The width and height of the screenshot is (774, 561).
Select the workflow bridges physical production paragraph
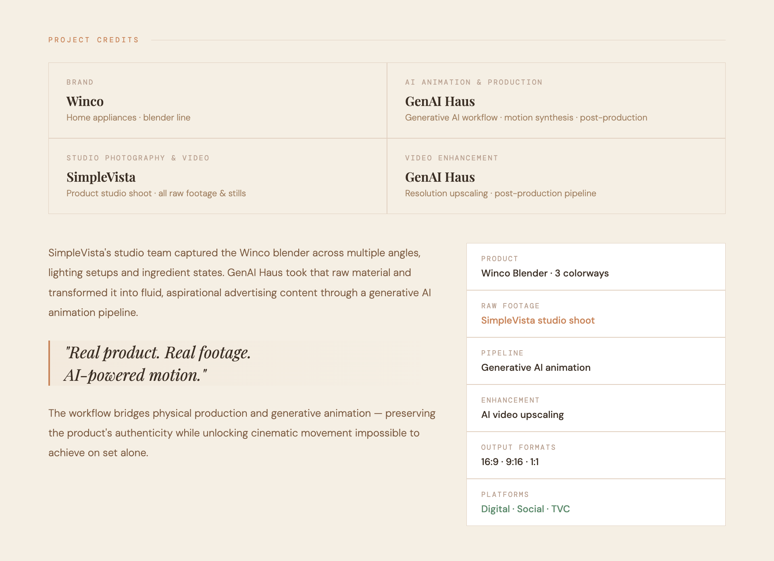[242, 433]
